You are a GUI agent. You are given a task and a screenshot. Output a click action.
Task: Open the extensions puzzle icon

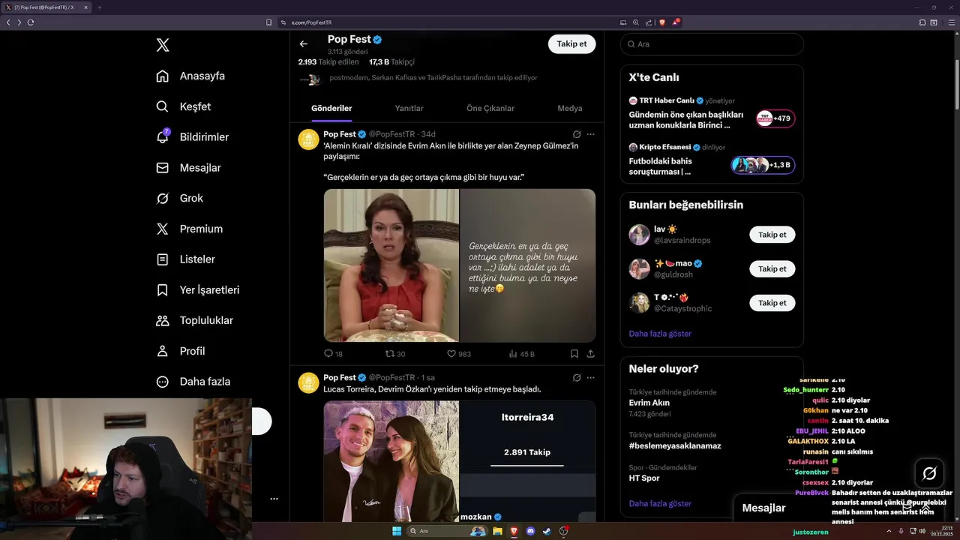coord(922,22)
